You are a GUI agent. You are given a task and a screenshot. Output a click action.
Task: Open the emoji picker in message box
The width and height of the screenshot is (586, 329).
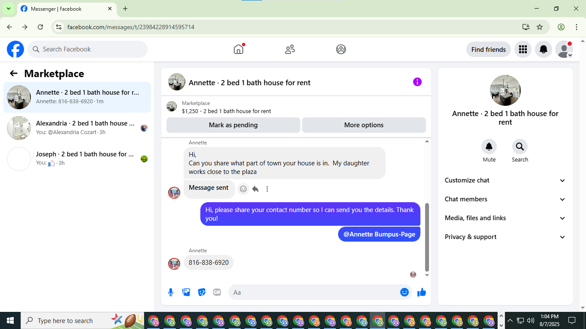point(405,292)
